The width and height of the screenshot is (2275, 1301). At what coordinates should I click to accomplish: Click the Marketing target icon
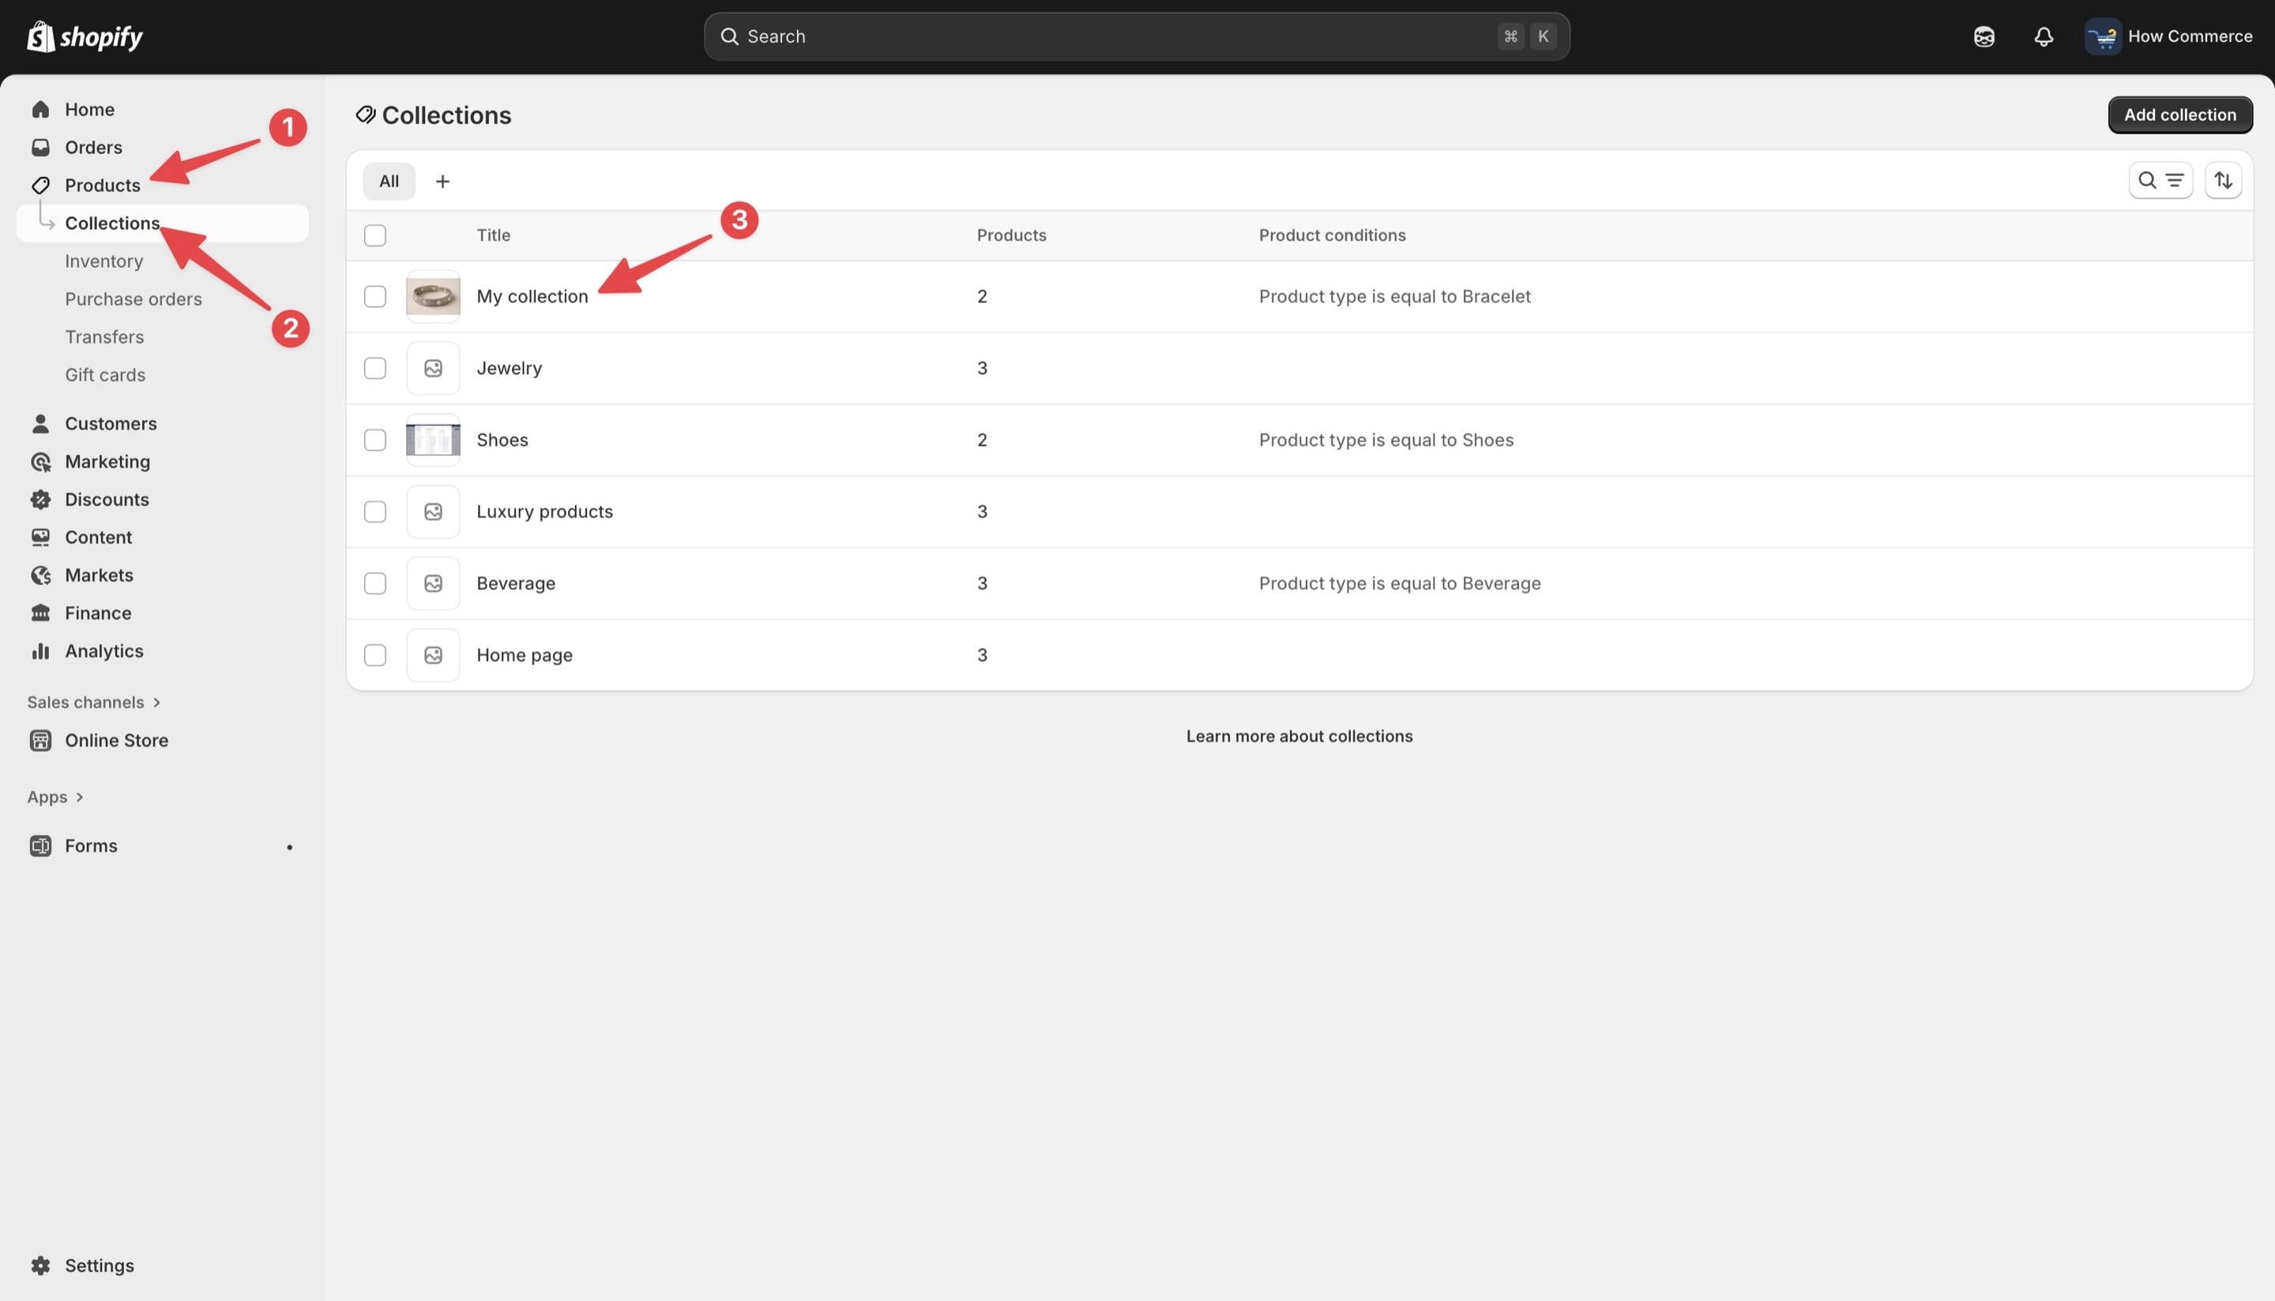[40, 462]
